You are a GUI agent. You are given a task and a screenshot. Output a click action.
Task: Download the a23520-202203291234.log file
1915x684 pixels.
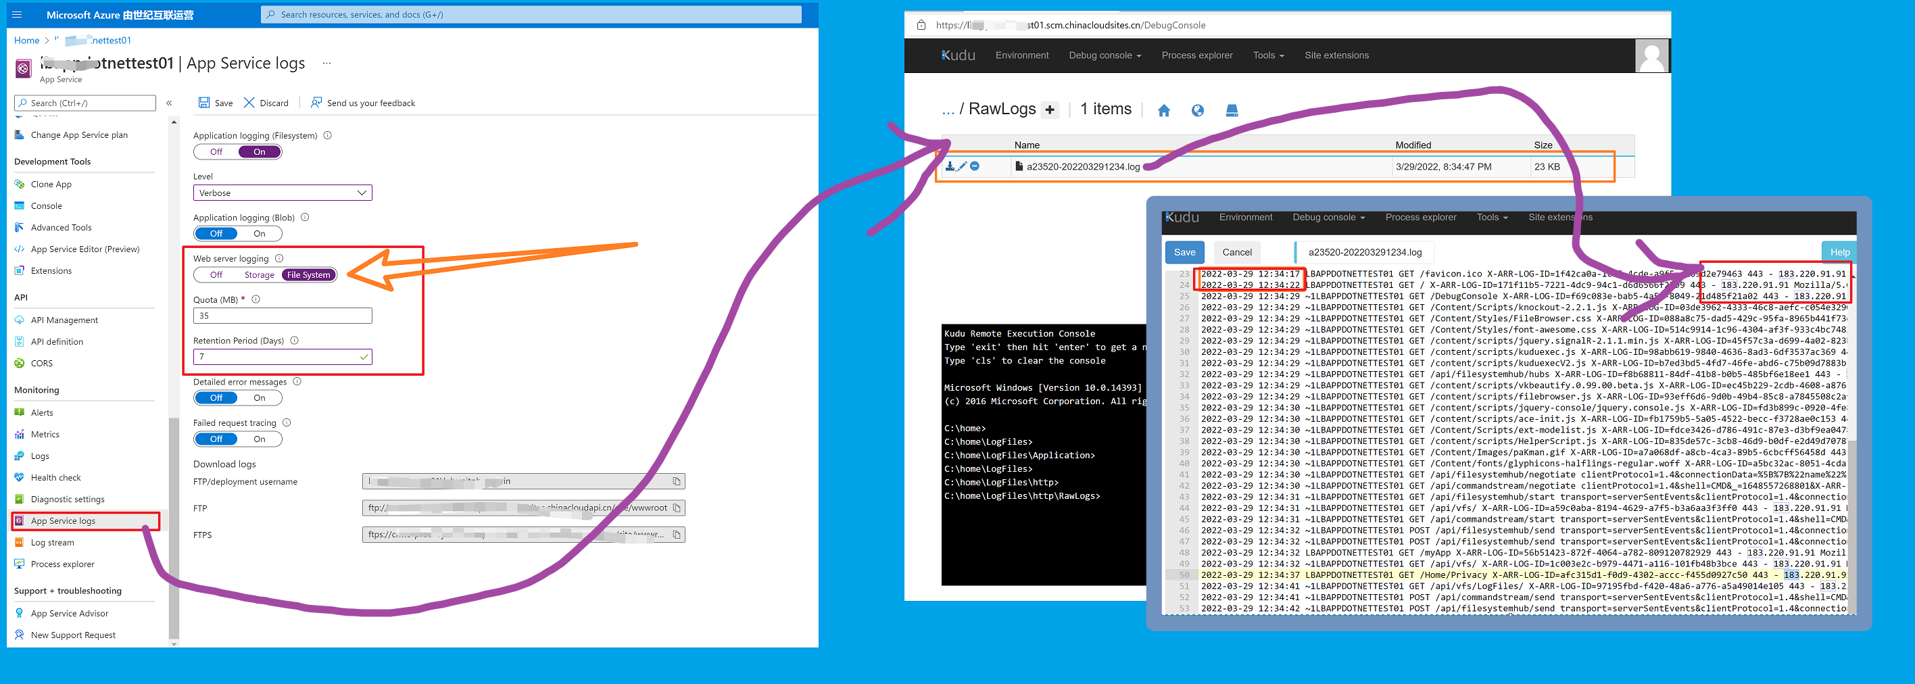949,166
